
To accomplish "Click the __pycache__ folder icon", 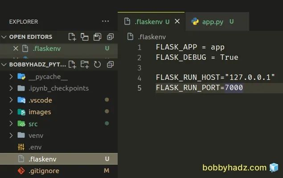I will [21, 76].
